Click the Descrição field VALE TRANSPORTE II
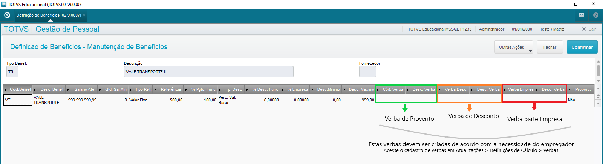Viewport: 603px width, 164px height. (x=208, y=72)
